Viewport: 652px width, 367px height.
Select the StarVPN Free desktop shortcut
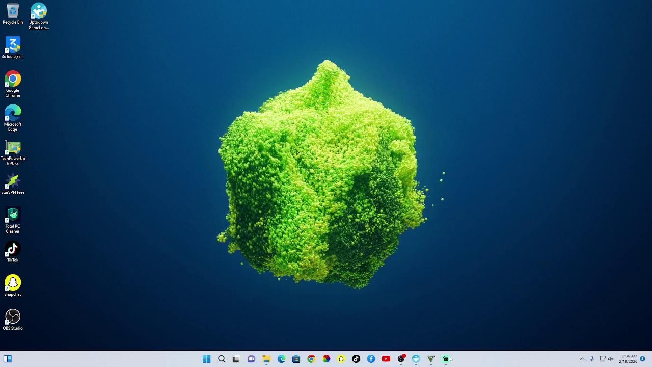coord(13,184)
